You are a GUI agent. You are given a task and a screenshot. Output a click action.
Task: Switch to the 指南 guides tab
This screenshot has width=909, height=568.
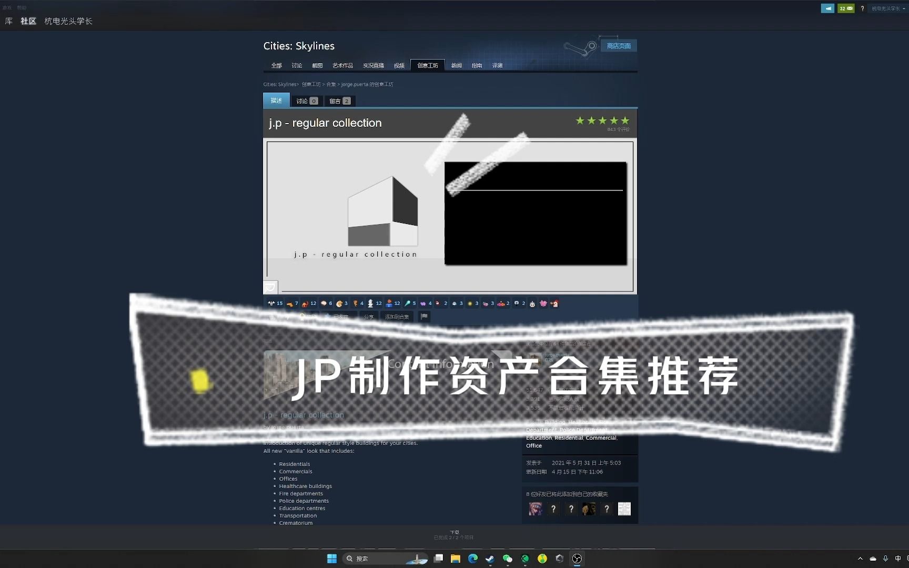point(477,66)
